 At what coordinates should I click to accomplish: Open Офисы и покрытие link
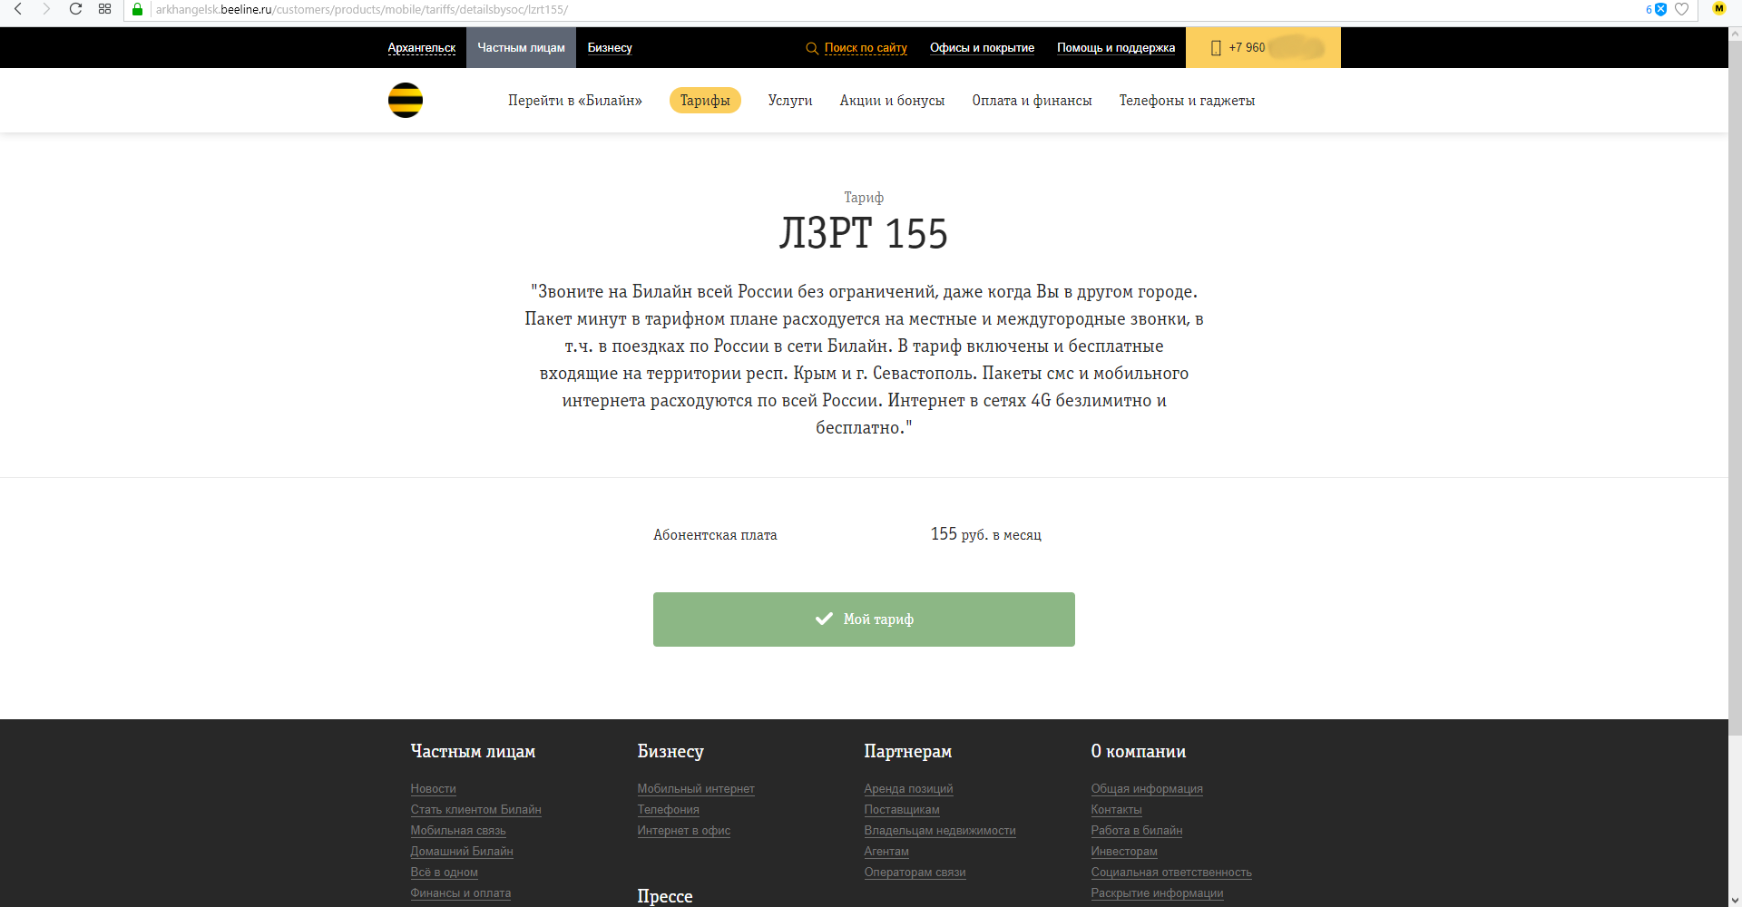982,48
